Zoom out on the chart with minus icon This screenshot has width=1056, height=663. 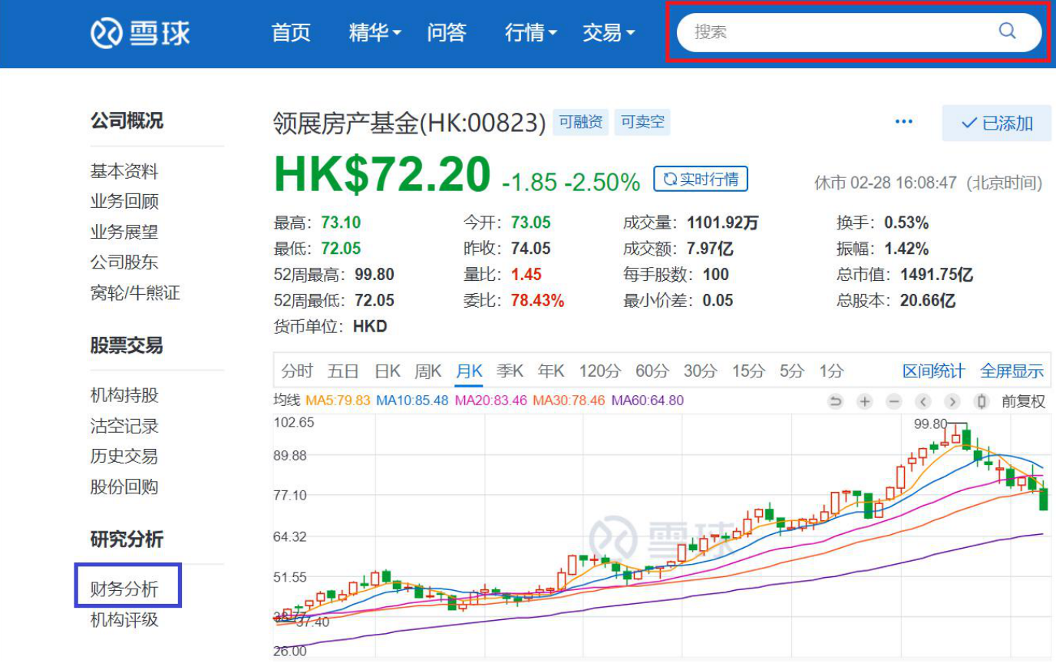(893, 401)
